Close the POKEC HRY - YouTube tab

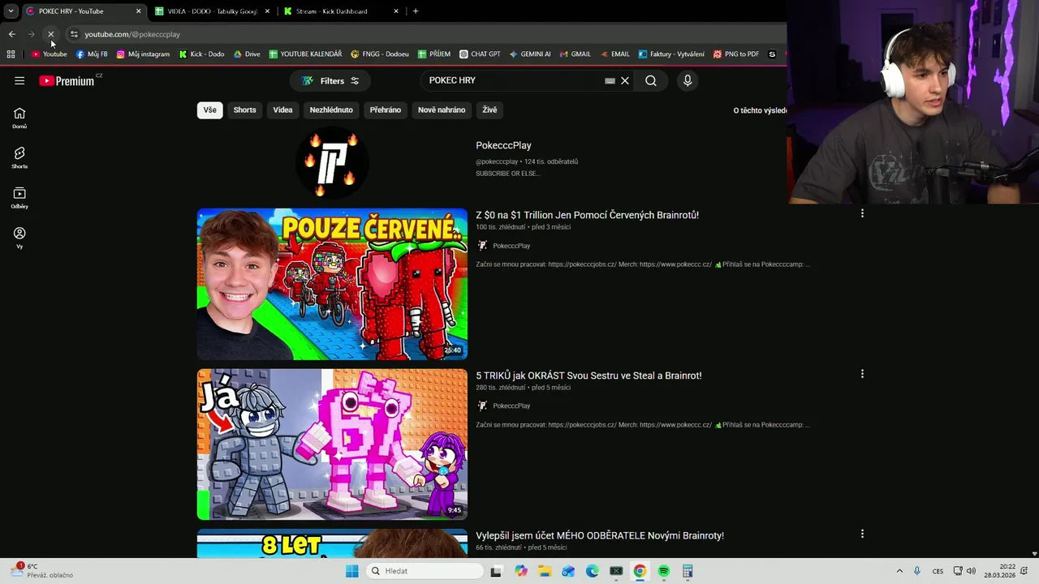click(x=138, y=11)
